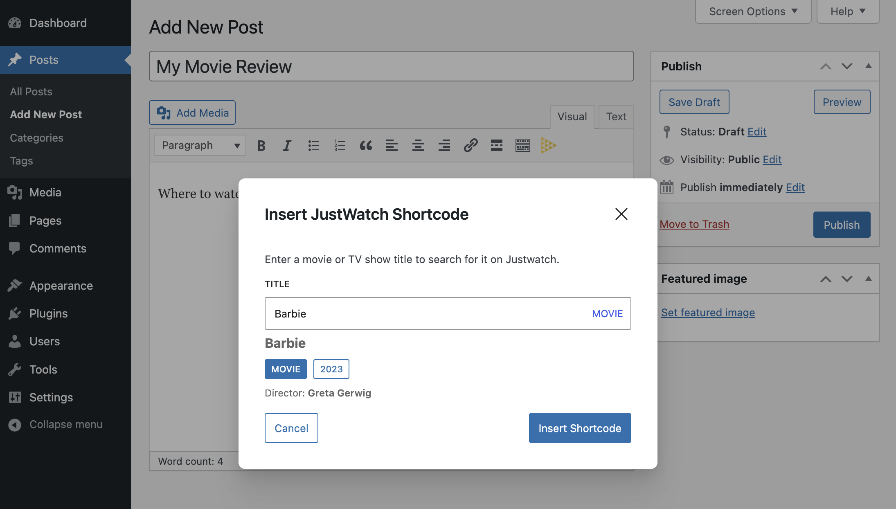The width and height of the screenshot is (896, 509).
Task: Open Comments from the admin sidebar
Action: click(x=58, y=248)
